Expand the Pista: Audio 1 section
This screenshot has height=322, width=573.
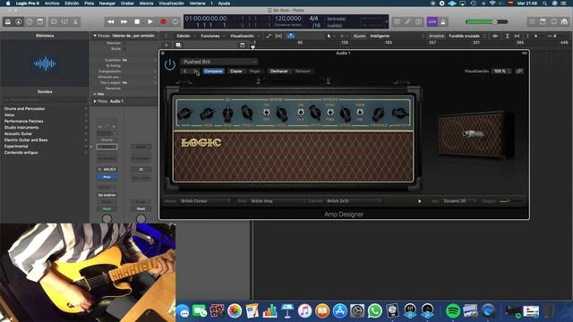click(x=95, y=101)
